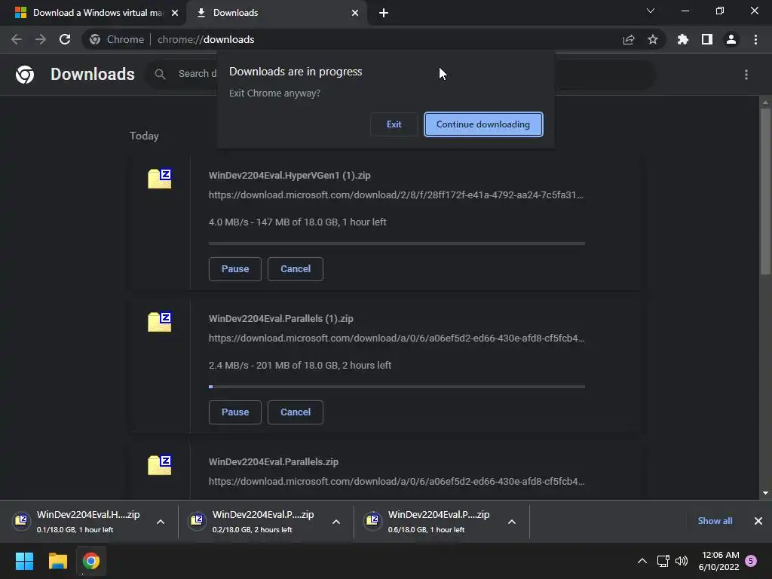Open the Downloads page more actions menu
772x579 pixels.
[x=746, y=75]
